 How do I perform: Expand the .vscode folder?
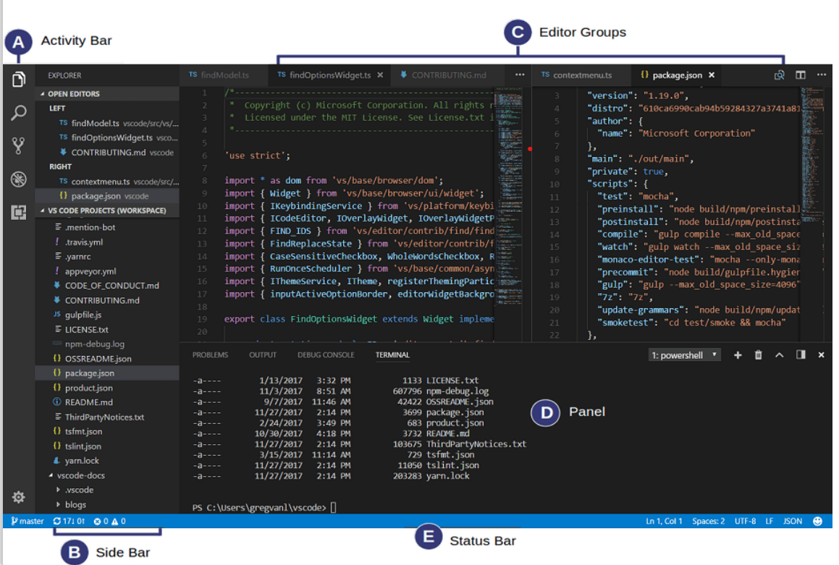pos(107,490)
